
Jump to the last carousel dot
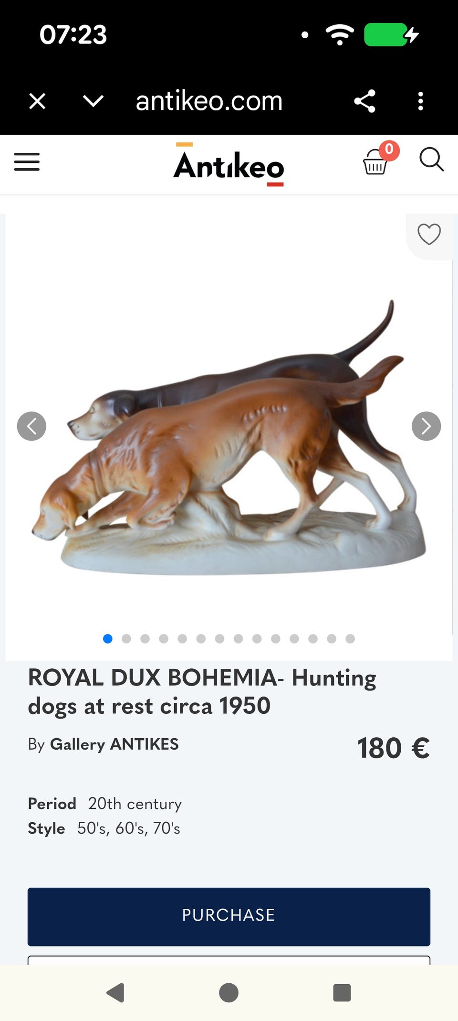tap(350, 639)
